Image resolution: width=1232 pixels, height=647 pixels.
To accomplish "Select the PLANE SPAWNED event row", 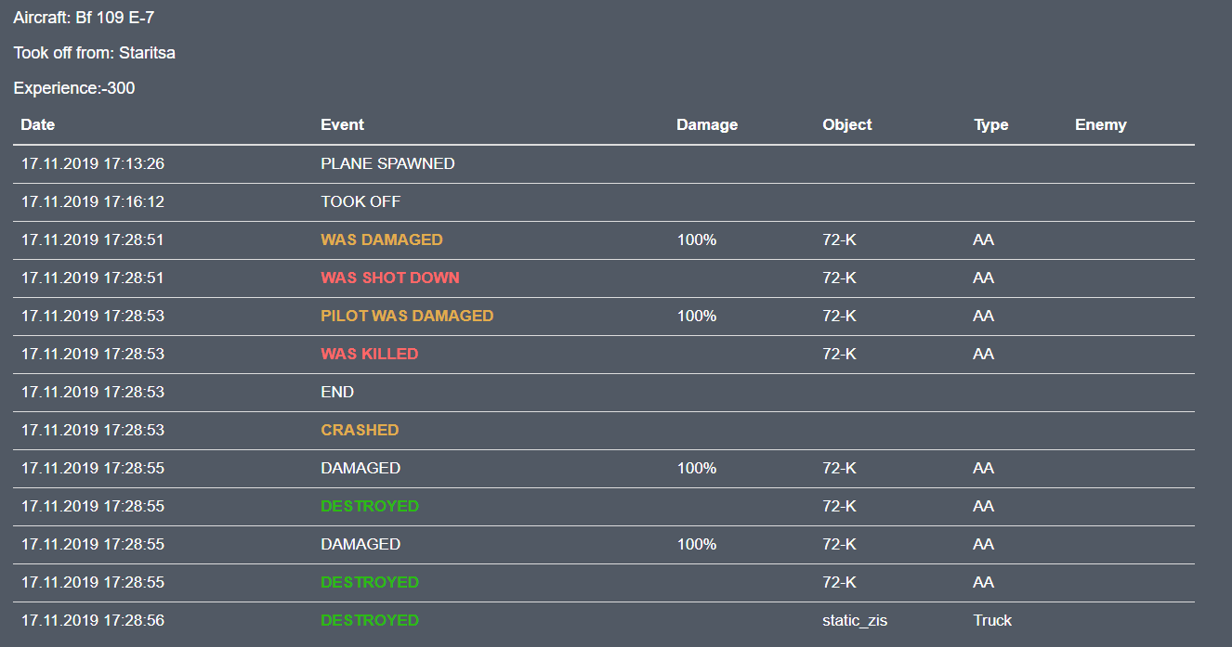I will coord(604,164).
